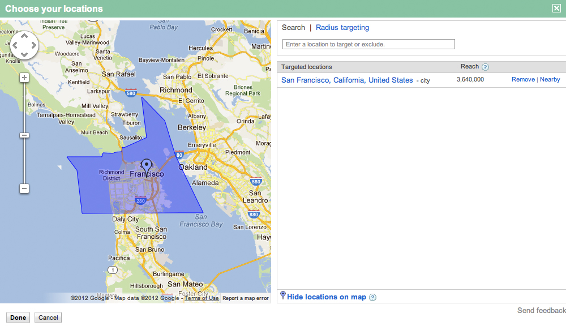Zoom out using the minus button
The width and height of the screenshot is (566, 326).
point(24,188)
